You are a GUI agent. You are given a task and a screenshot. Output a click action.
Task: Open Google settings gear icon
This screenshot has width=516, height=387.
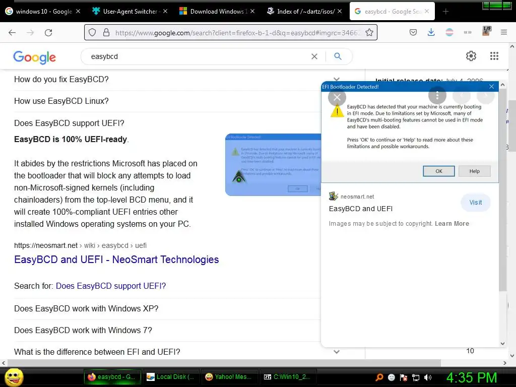(x=471, y=56)
